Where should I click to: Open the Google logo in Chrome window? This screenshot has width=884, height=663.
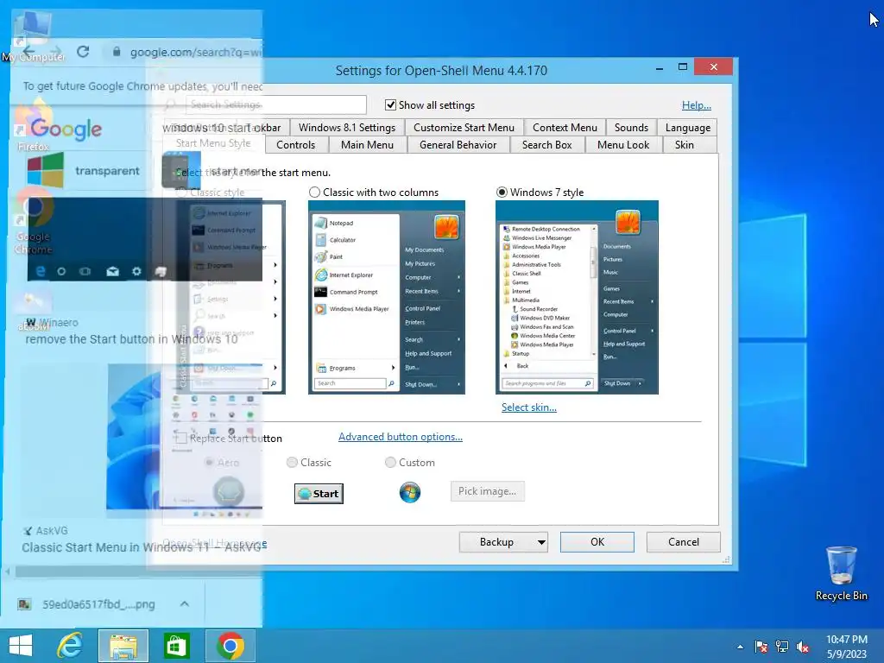[66, 129]
